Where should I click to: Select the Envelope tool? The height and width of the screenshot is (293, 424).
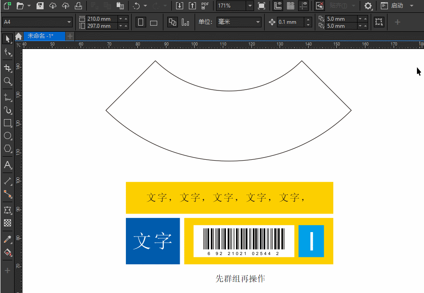pyautogui.click(x=7, y=210)
